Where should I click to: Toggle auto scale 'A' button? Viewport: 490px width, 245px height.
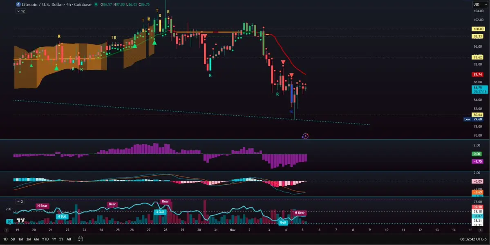pos(481,230)
